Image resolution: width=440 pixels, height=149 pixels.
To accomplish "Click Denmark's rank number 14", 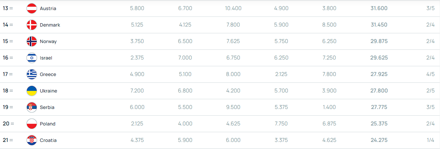I will [6, 25].
